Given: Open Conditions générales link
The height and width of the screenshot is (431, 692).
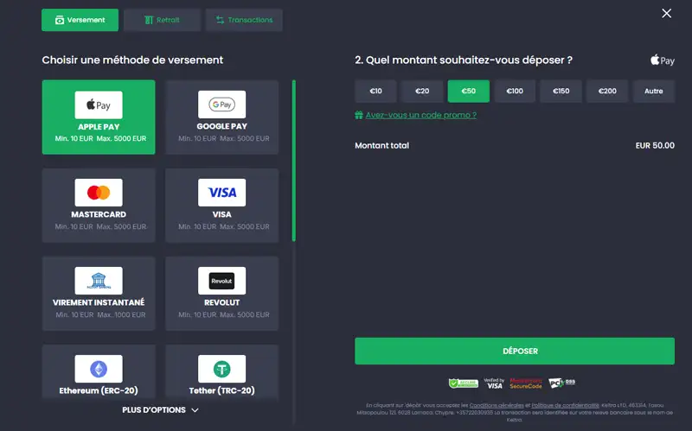Looking at the screenshot, I should coord(497,405).
